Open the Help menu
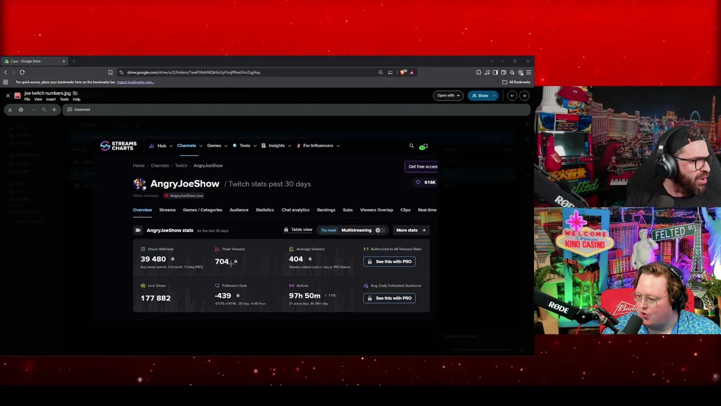Image resolution: width=721 pixels, height=406 pixels. pyautogui.click(x=77, y=99)
